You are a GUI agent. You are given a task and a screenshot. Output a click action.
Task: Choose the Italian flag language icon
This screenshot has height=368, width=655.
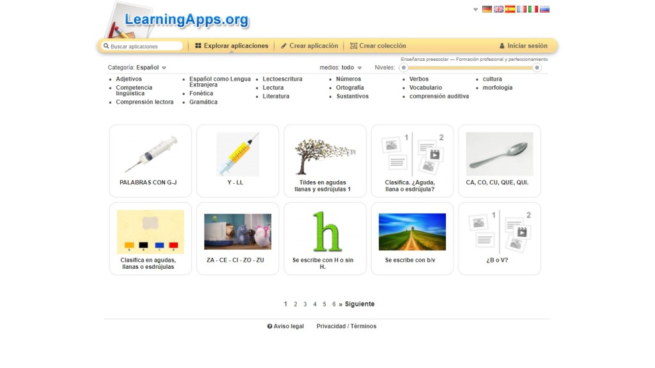click(533, 10)
